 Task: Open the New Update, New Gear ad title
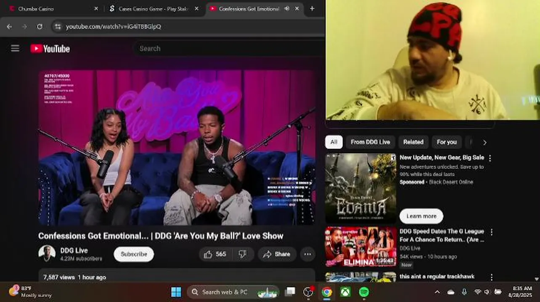pos(442,158)
